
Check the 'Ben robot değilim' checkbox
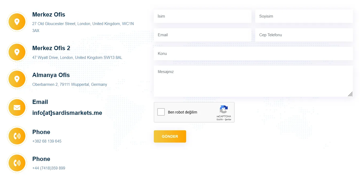[x=161, y=112]
